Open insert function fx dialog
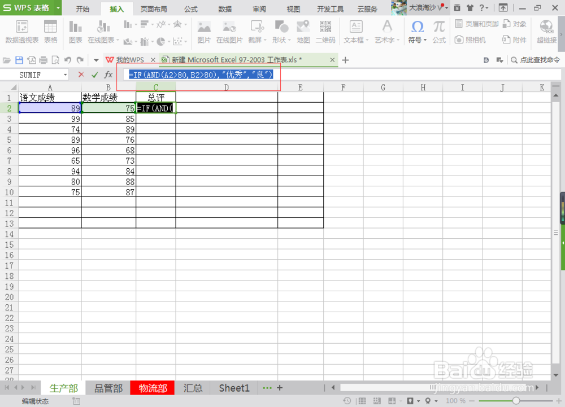Image resolution: width=565 pixels, height=407 pixels. (x=108, y=75)
